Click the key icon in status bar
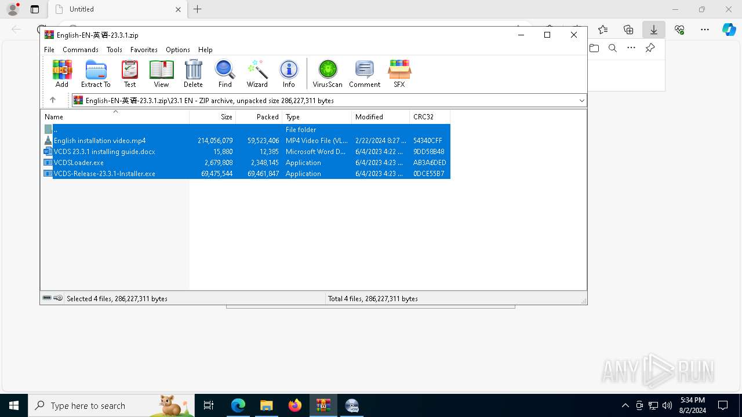This screenshot has width=742, height=417. 58,298
